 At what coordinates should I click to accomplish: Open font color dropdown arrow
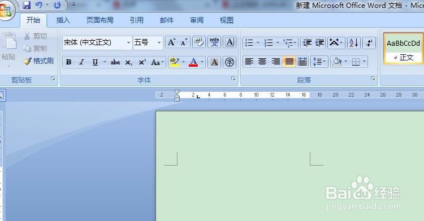point(202,62)
